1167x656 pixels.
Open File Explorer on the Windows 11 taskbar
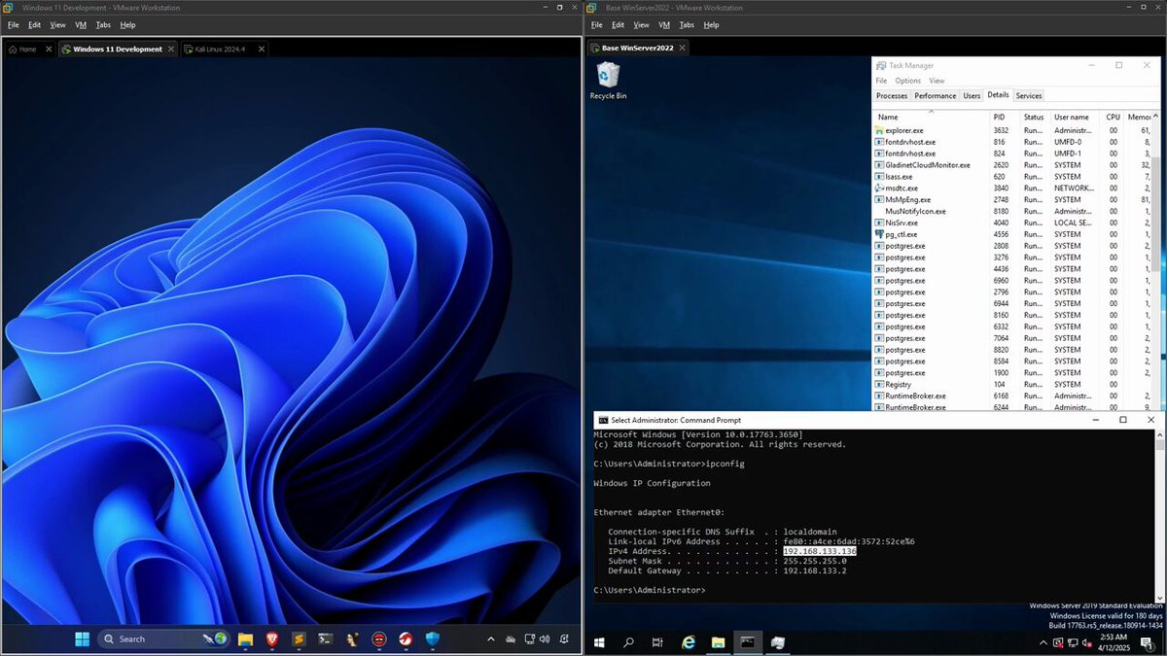(246, 639)
